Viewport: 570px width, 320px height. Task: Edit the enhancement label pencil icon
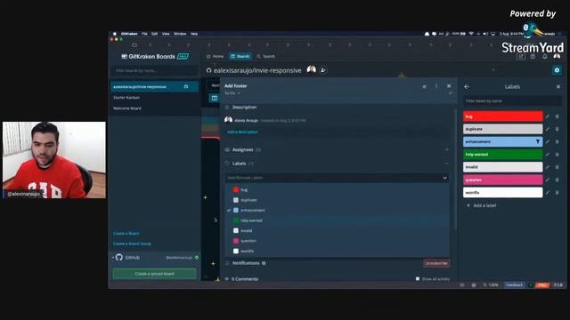coord(548,142)
